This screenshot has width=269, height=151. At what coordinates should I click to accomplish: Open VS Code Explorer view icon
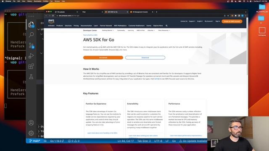[x=31, y=24]
